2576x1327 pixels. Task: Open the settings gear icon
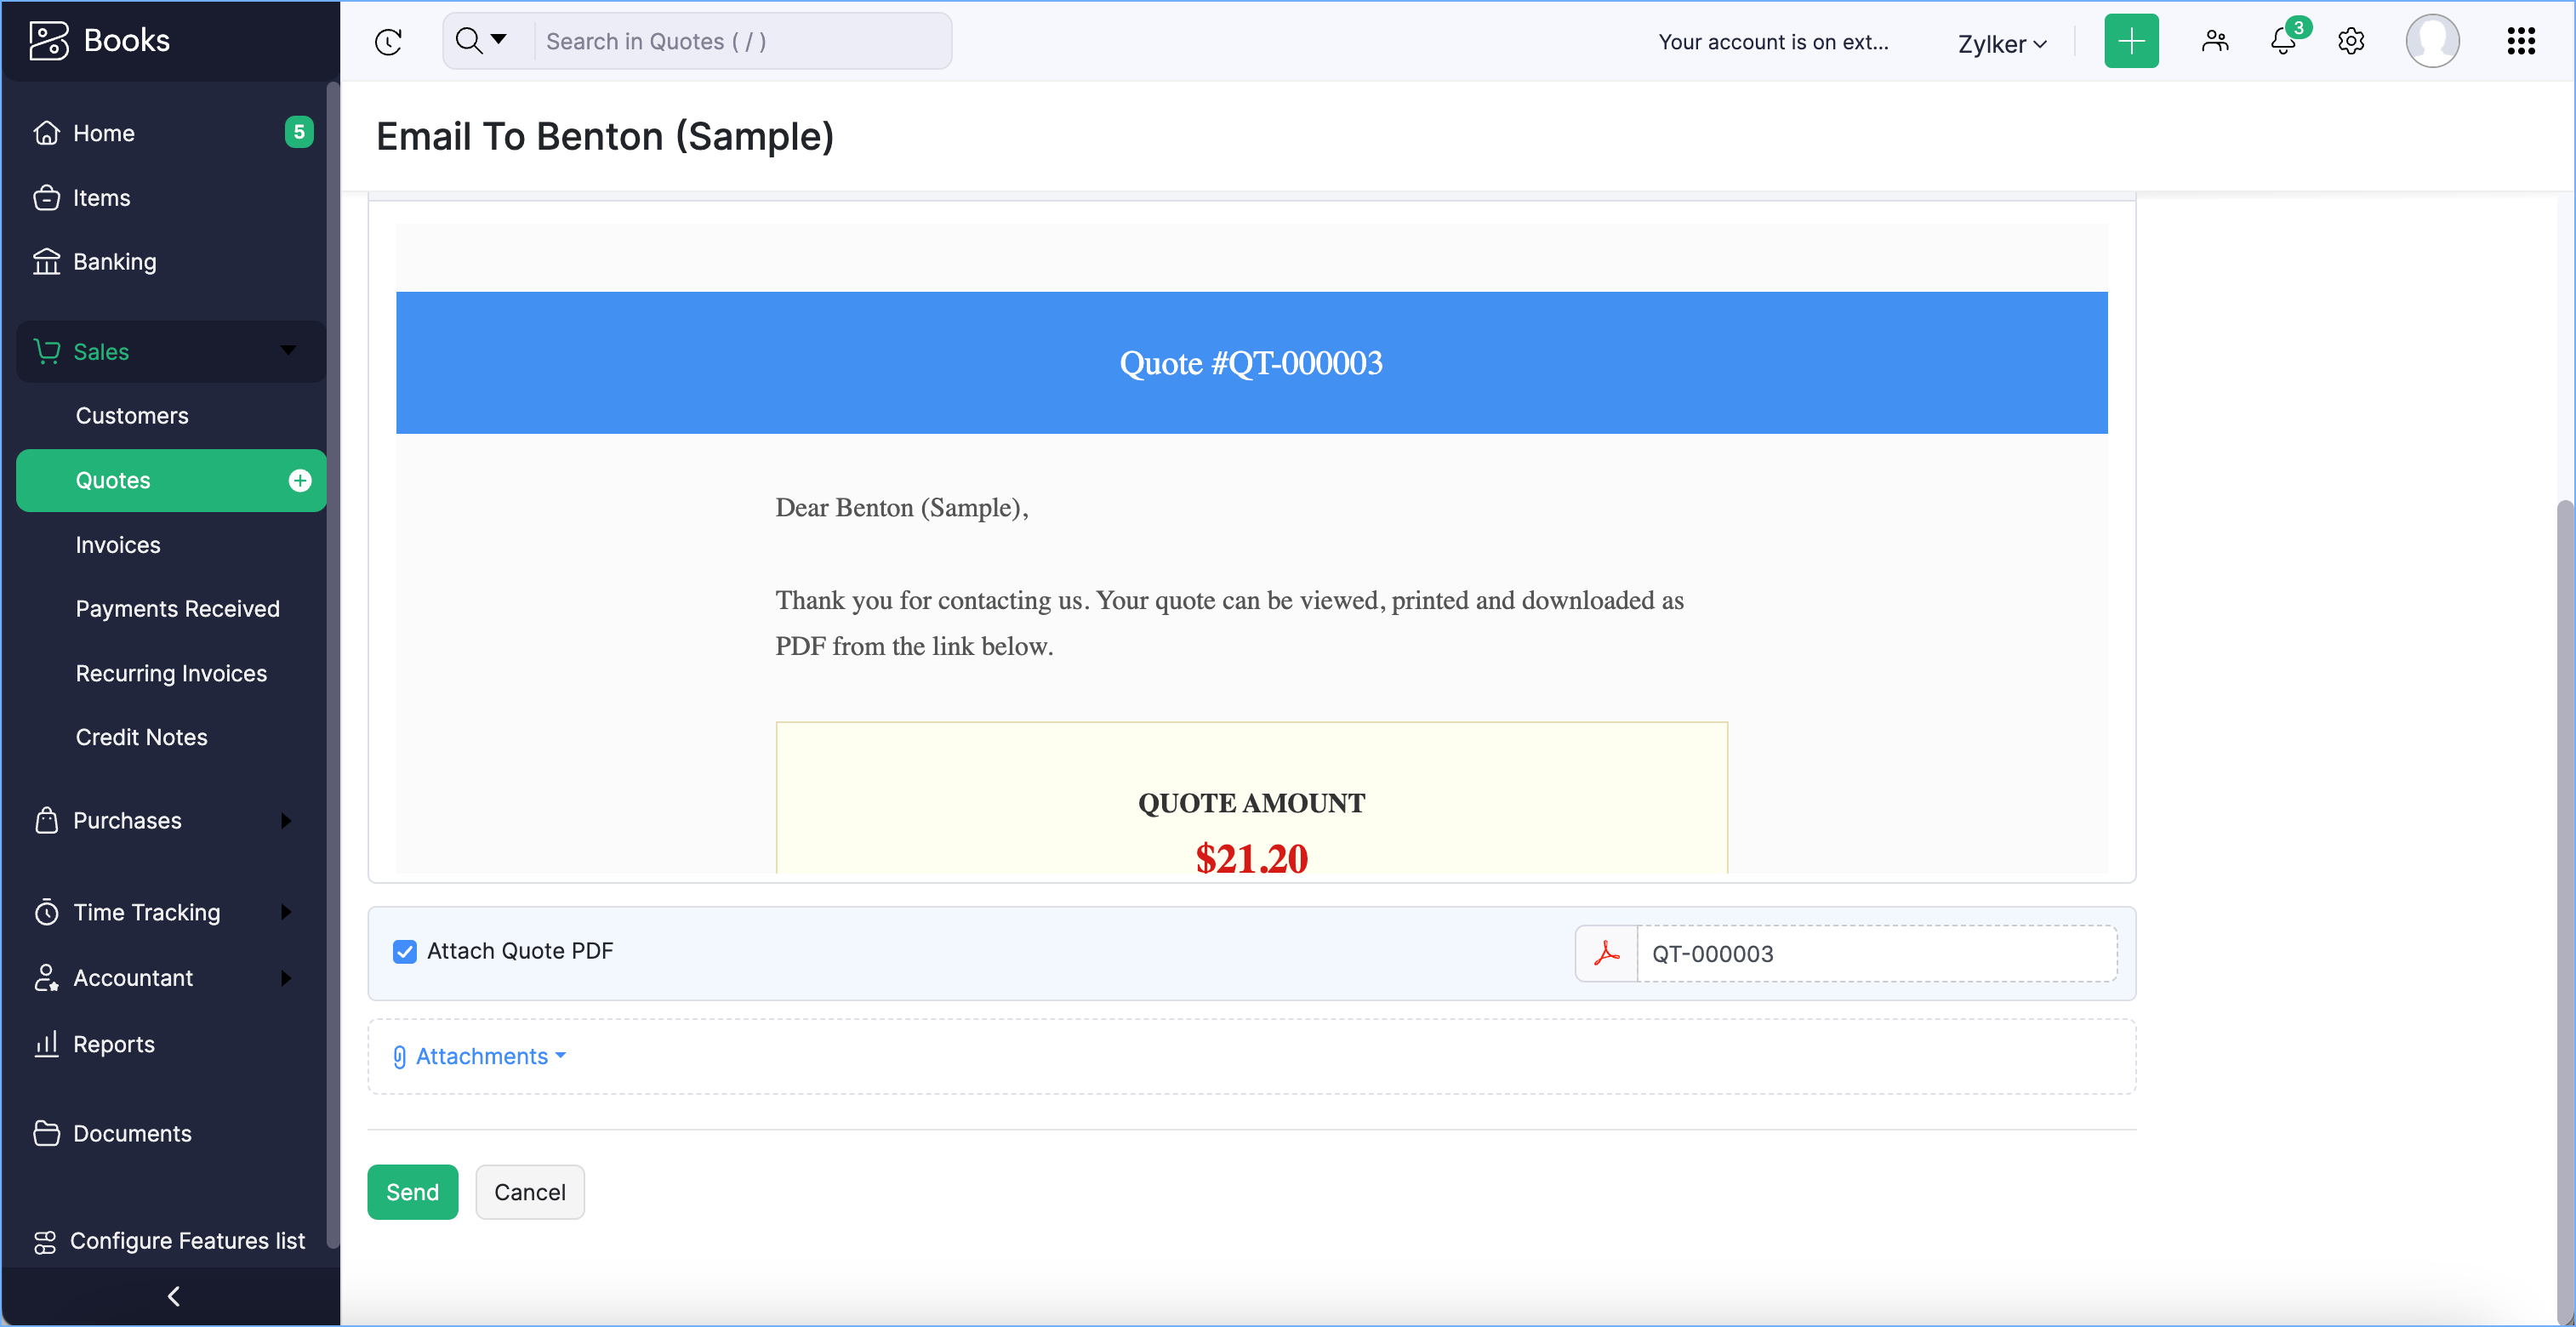(x=2351, y=41)
